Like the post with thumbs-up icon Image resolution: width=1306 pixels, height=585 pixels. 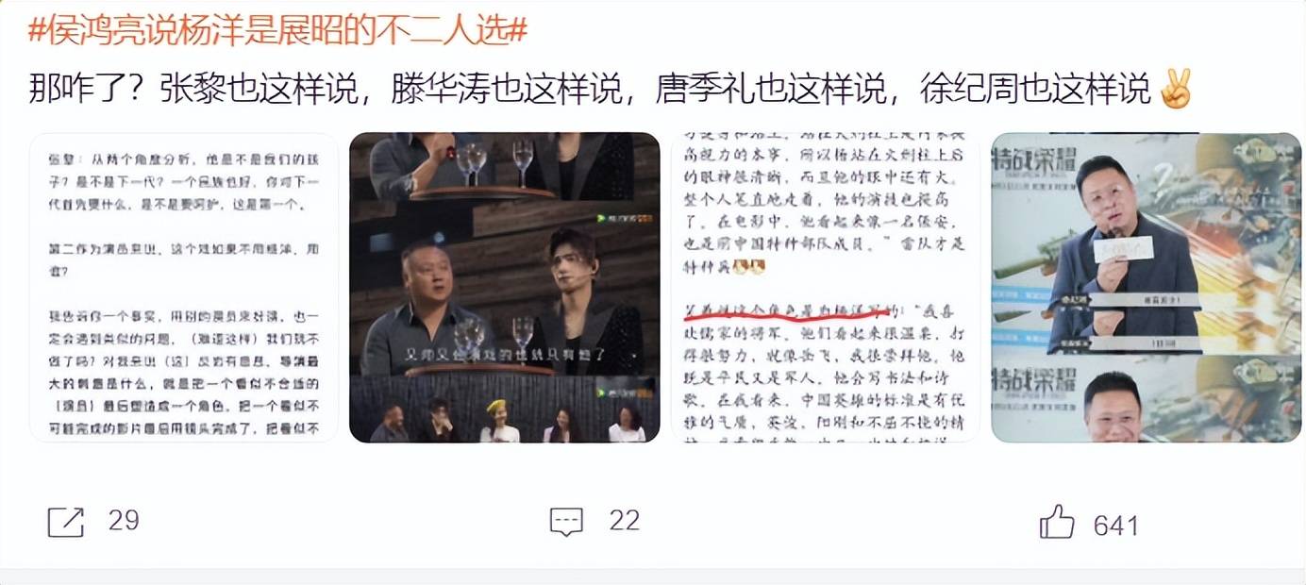tap(1057, 522)
